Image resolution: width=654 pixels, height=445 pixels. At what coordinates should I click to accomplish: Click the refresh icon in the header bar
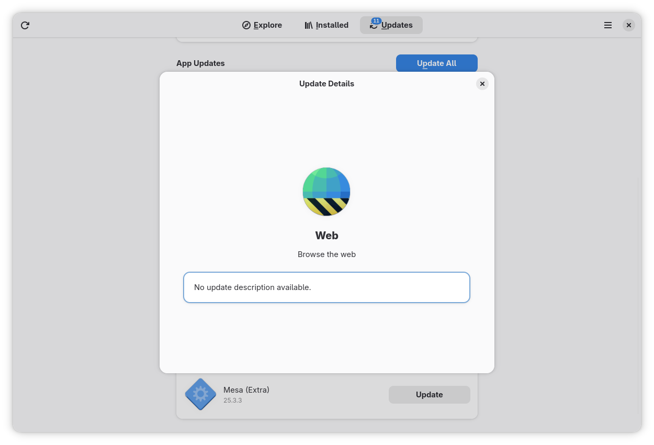coord(25,25)
